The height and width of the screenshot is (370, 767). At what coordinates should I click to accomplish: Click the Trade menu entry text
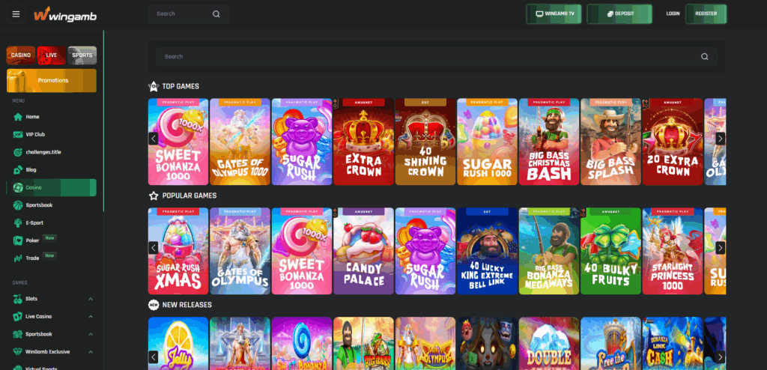[32, 258]
